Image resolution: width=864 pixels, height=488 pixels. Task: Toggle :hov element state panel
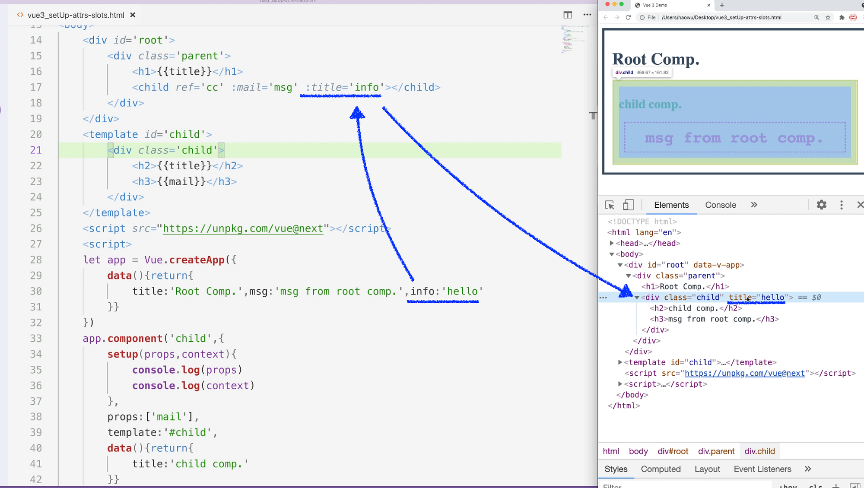(x=789, y=485)
